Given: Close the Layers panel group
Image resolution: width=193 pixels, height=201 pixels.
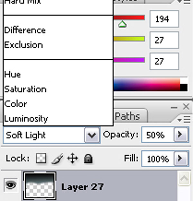Looking at the screenshot, I should (x=186, y=107).
